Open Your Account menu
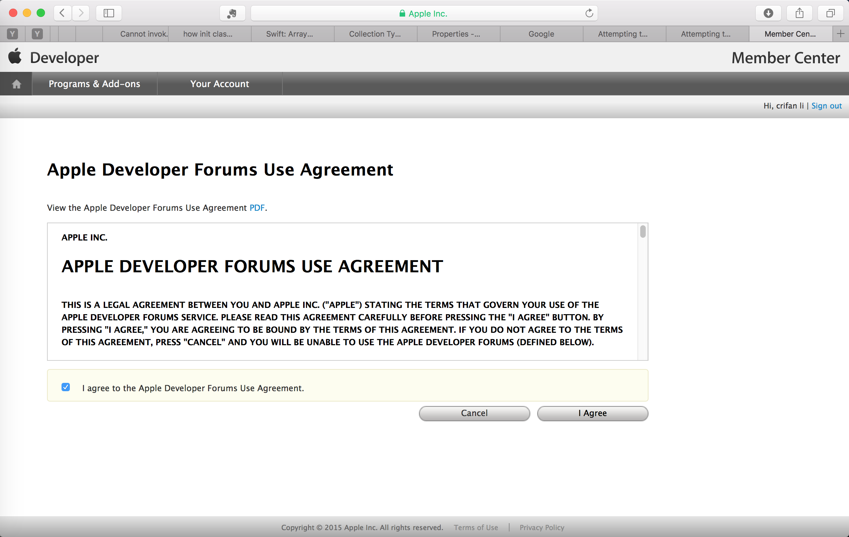 pyautogui.click(x=219, y=84)
